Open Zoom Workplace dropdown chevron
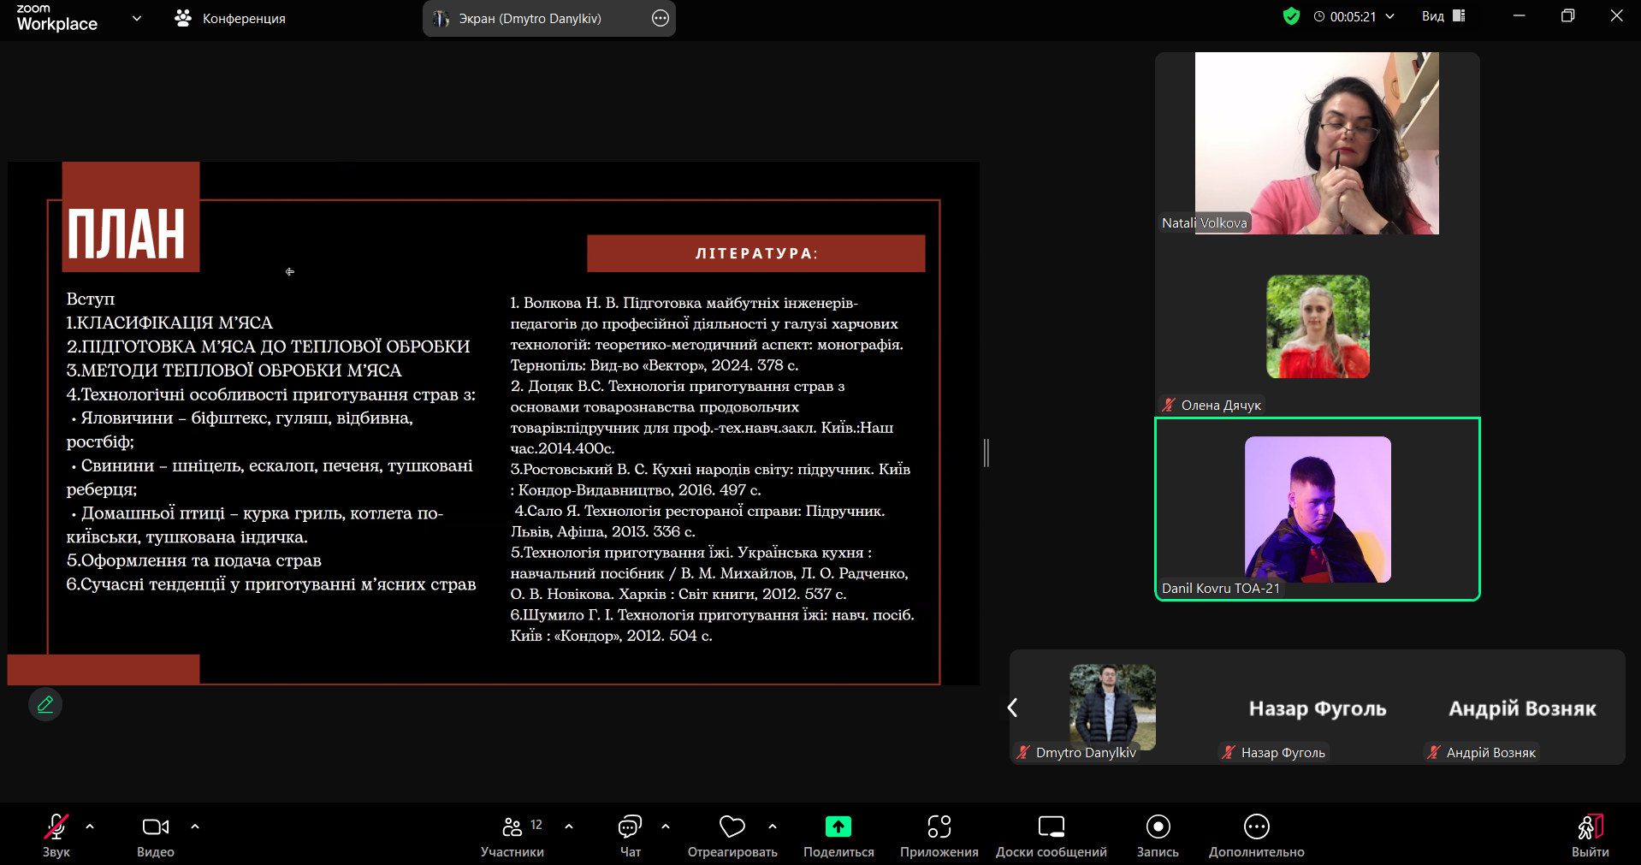This screenshot has height=865, width=1641. point(137,18)
